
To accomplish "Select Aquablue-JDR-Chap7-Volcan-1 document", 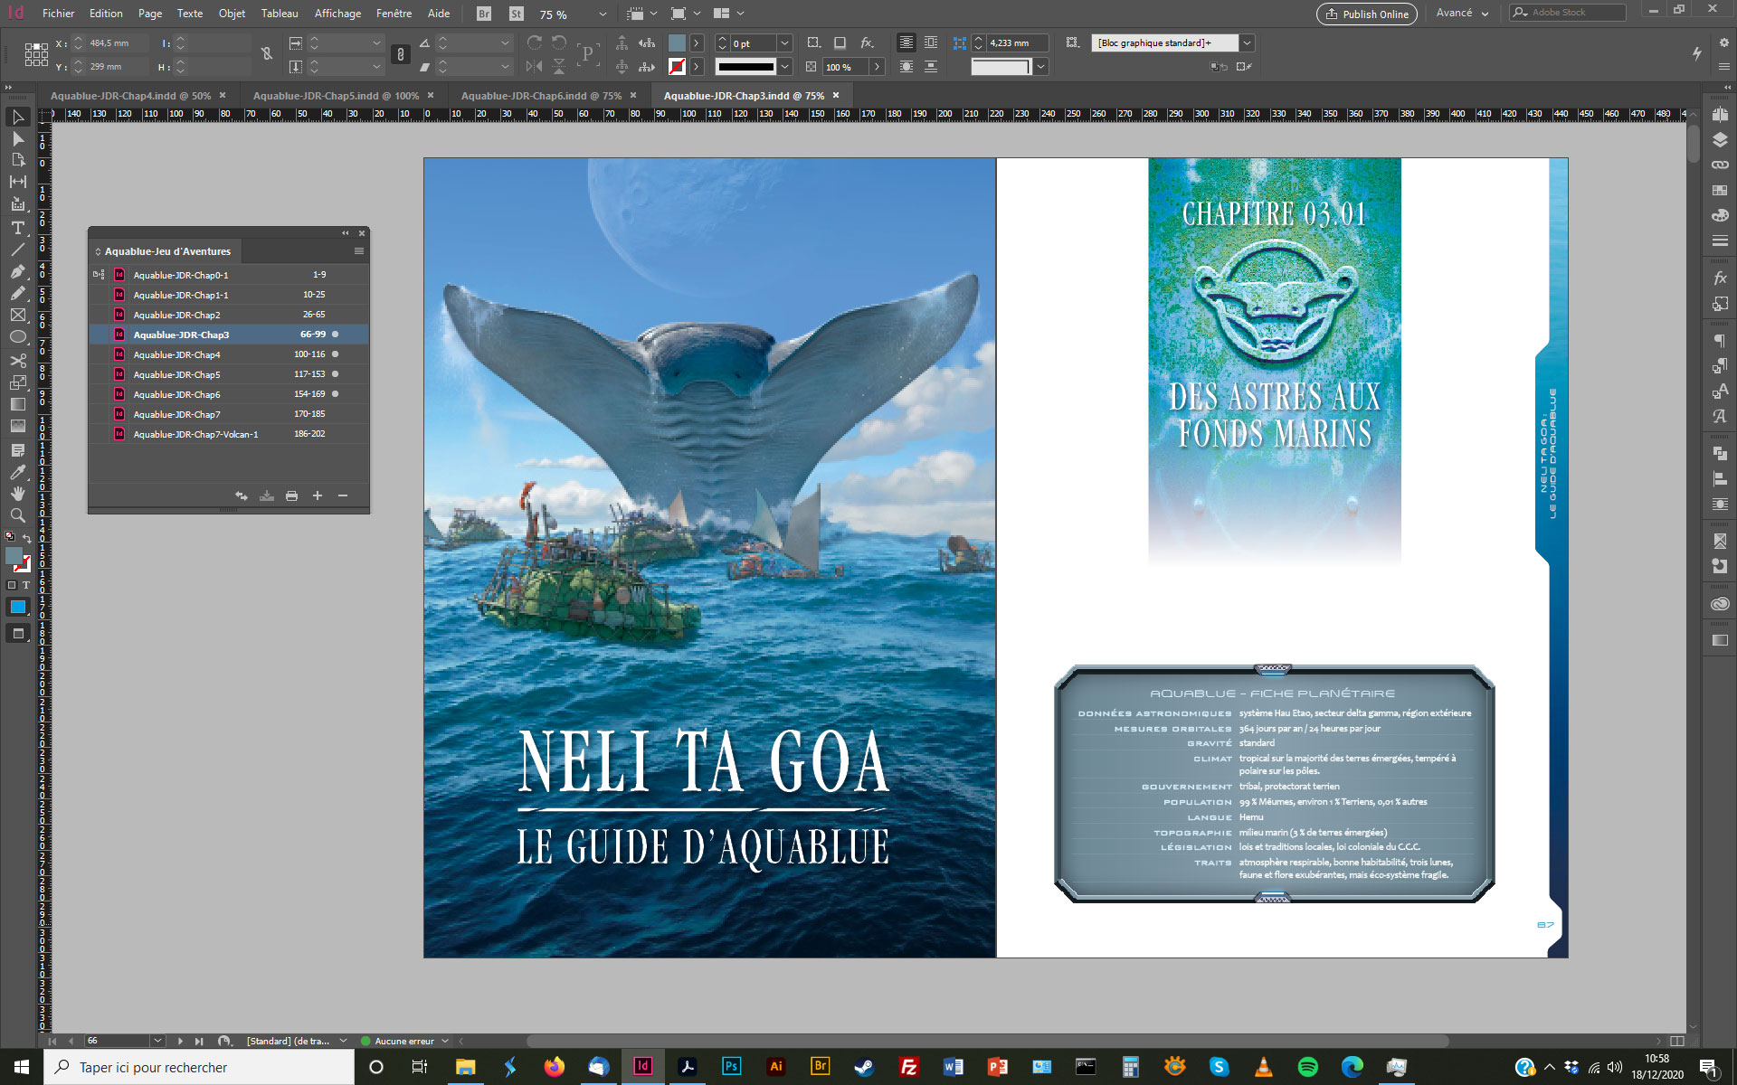I will click(x=229, y=434).
